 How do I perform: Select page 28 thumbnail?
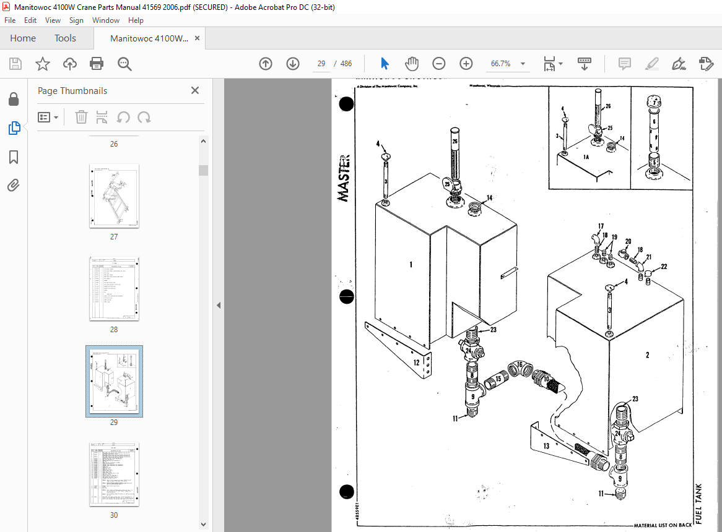[114, 289]
